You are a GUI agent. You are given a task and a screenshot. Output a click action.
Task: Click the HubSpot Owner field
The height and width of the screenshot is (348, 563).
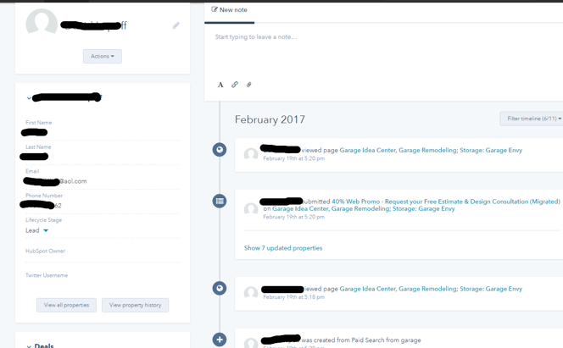[x=103, y=251]
